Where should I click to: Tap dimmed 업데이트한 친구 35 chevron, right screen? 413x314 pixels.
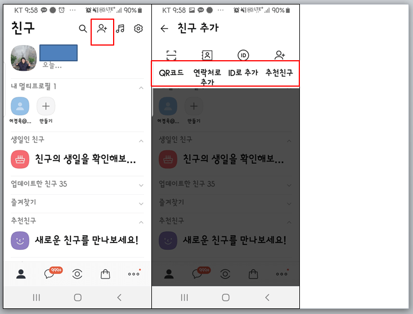(x=289, y=185)
